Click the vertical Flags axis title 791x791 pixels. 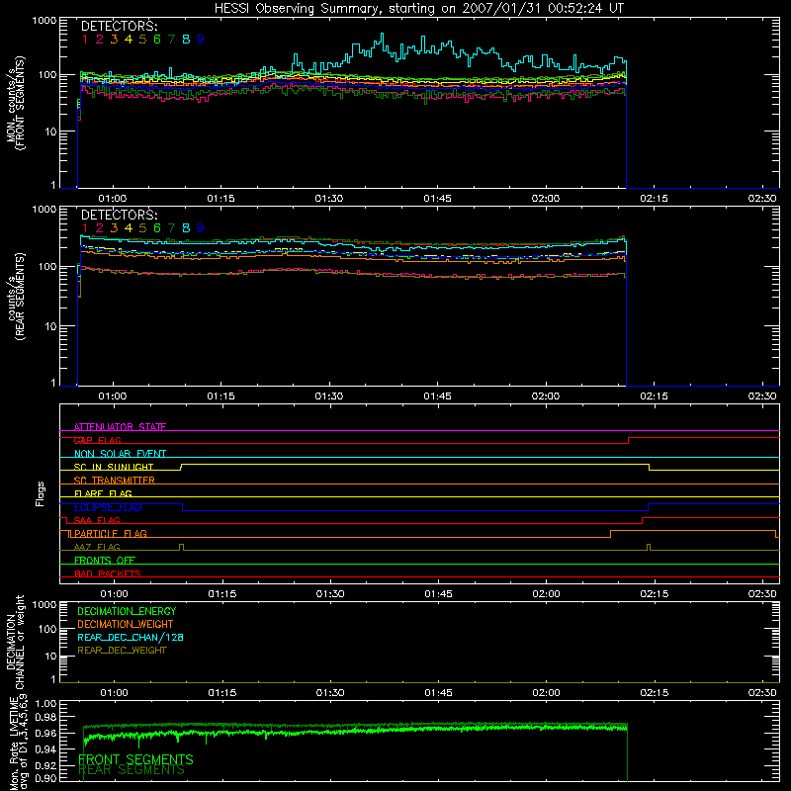click(41, 493)
